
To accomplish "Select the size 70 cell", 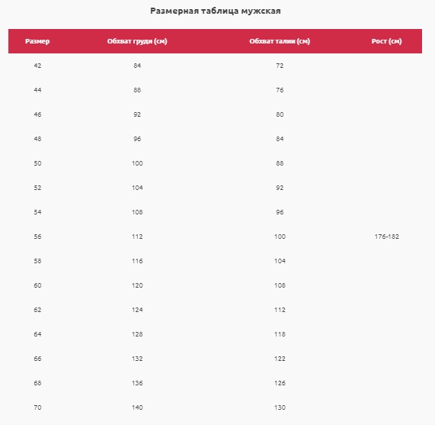I will coord(37,407).
